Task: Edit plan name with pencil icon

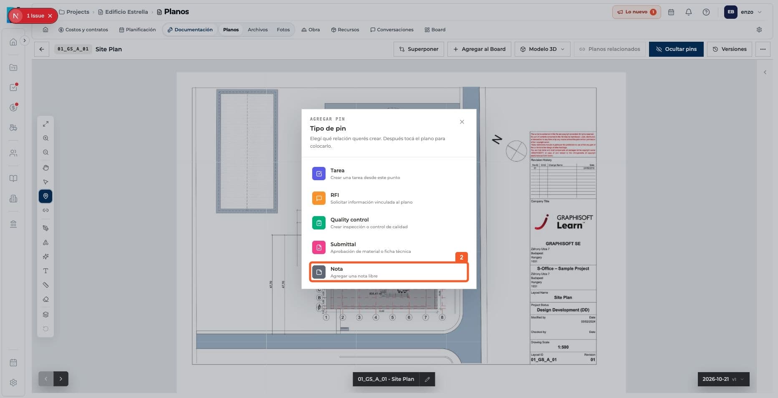Action: [x=427, y=379]
